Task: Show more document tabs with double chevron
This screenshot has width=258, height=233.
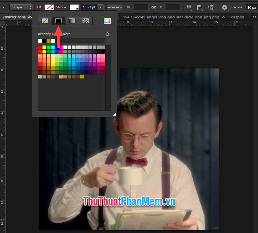Action: pos(254,17)
